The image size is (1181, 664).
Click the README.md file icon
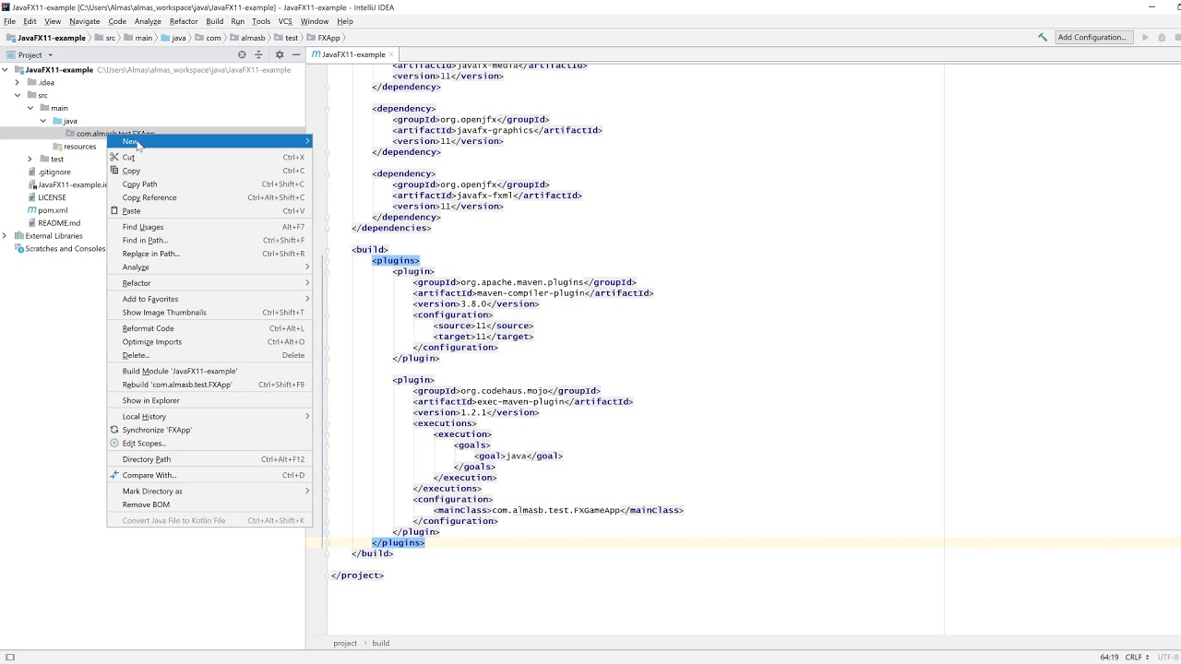(x=31, y=223)
